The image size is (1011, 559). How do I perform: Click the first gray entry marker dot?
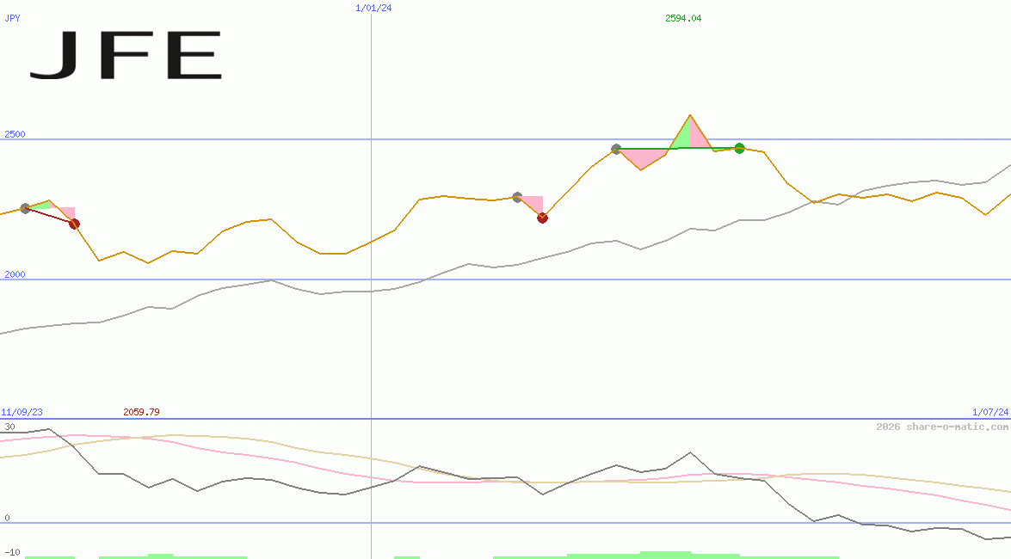pyautogui.click(x=25, y=208)
